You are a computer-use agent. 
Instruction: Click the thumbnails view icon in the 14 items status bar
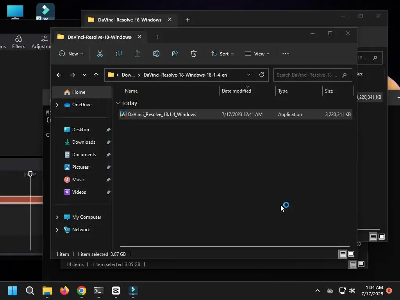tap(361, 264)
